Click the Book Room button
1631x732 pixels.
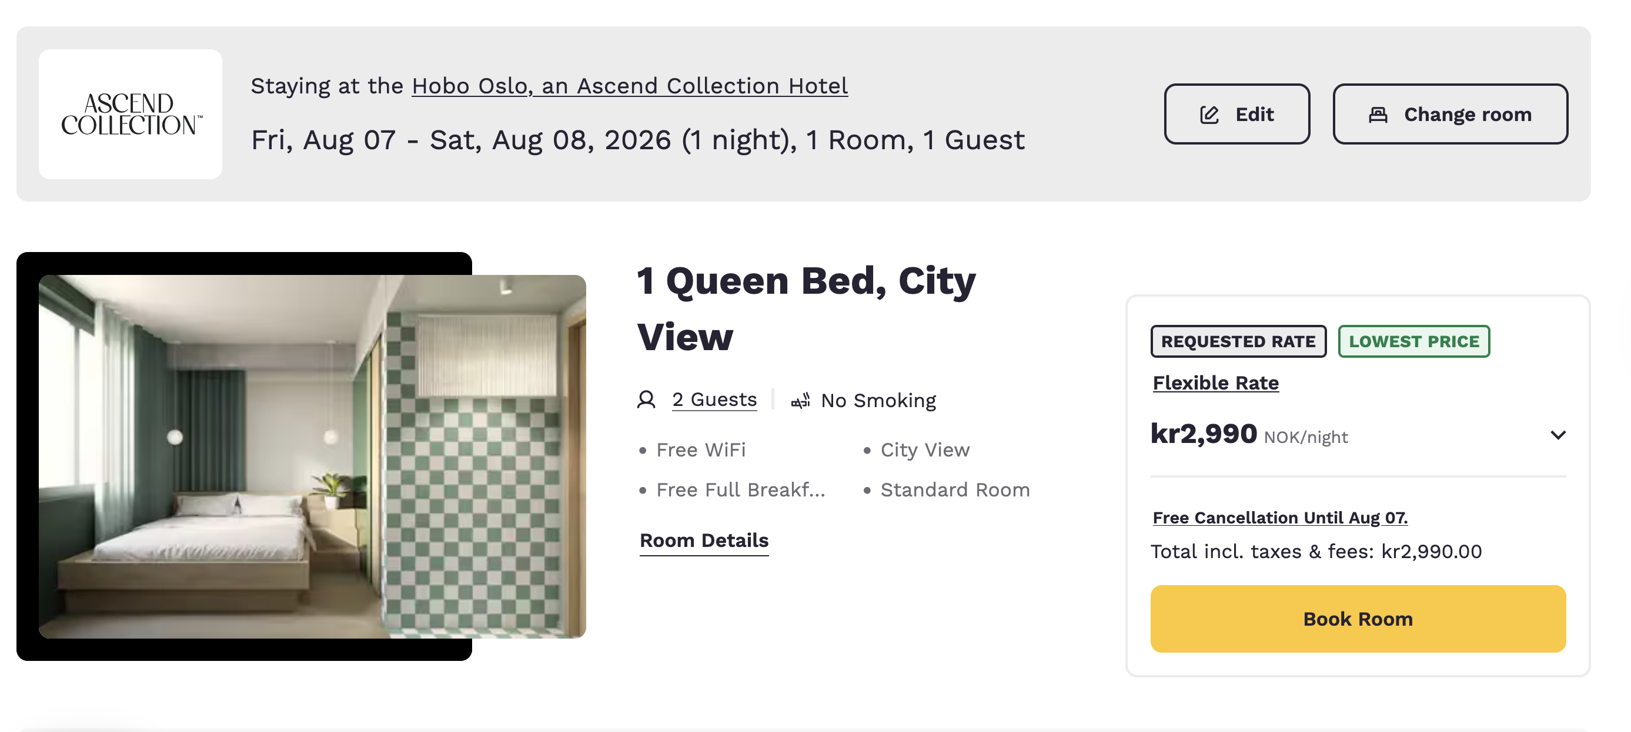(1357, 618)
